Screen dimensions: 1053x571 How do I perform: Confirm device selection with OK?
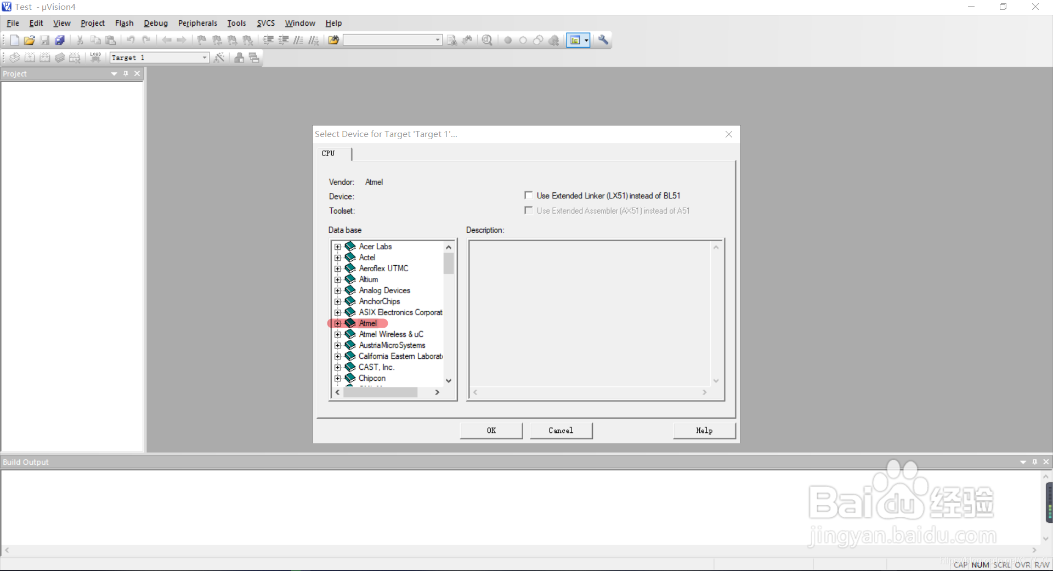[x=491, y=431]
